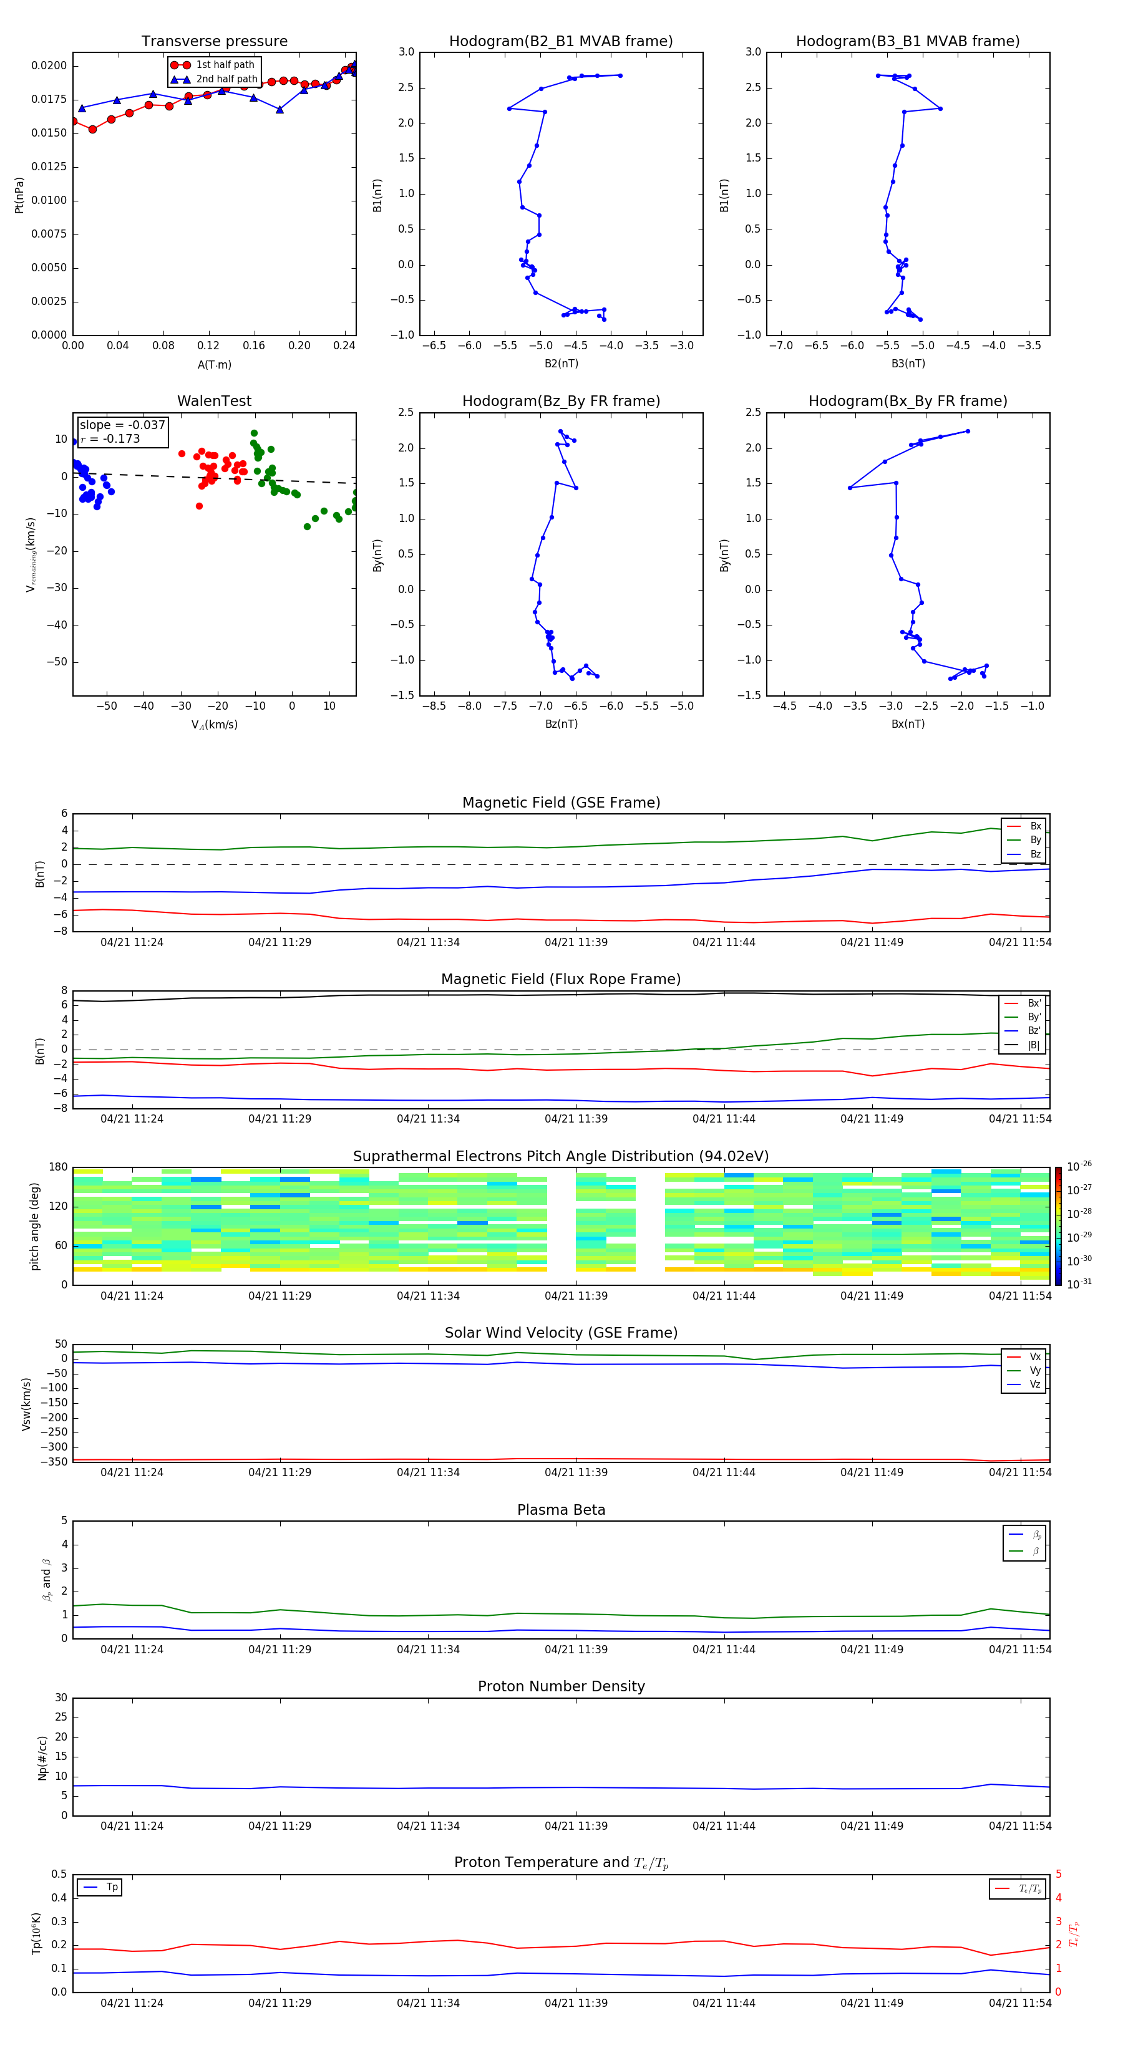Screen dimensions: 1123x2058
Task: Click the 'Hodogram(Bz_By FR frame)' title
Action: click(561, 401)
